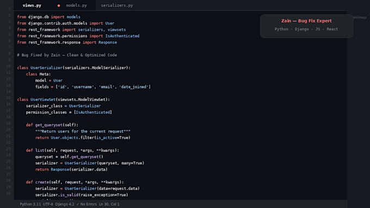Viewport: 370px width, 208px height.
Task: Click the 'class UserViewSet' definition name
Action: [x=43, y=99]
